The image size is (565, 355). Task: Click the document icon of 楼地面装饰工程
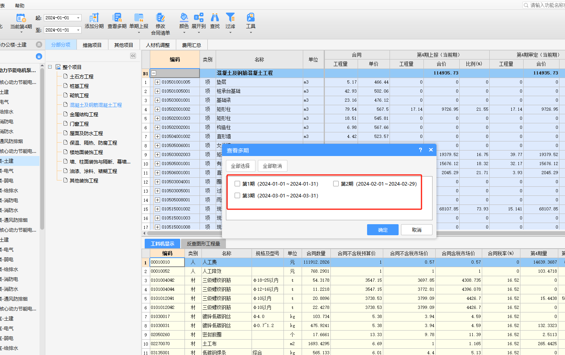tap(66, 152)
